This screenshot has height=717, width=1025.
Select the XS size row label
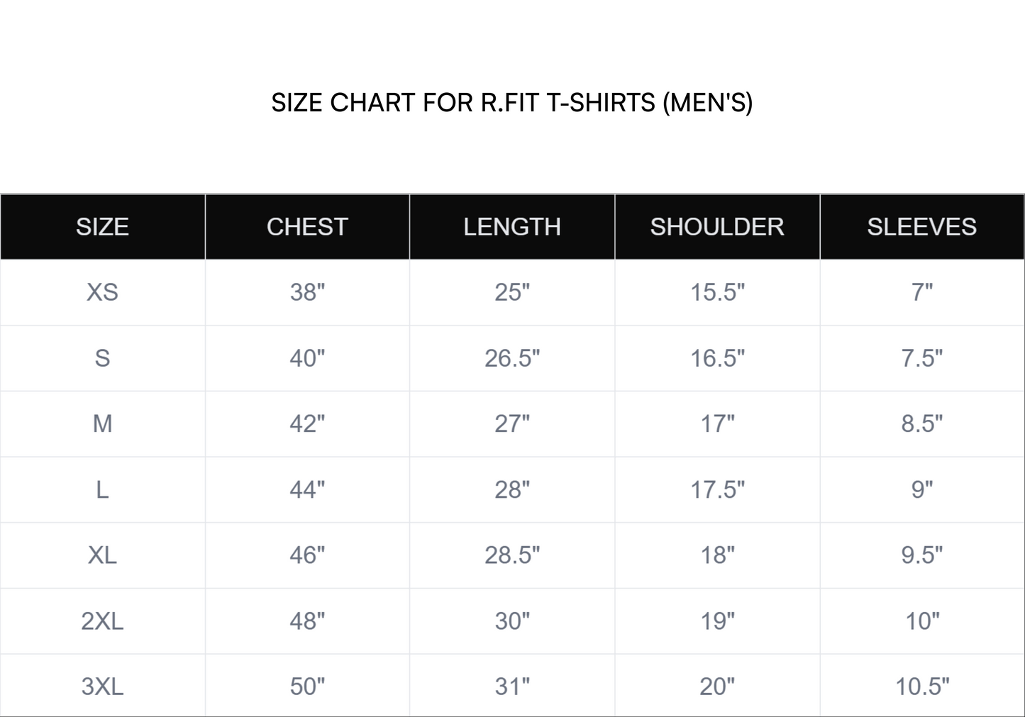coord(102,292)
